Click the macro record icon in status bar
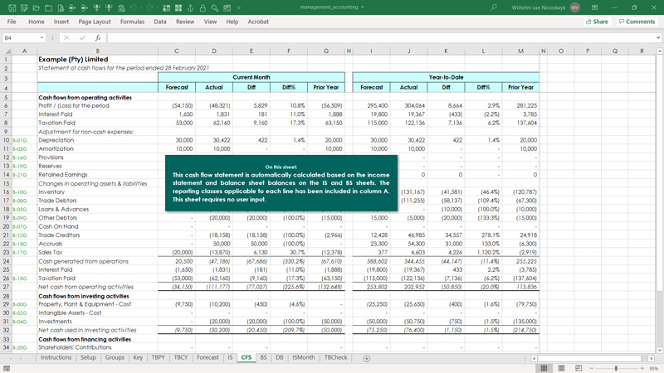The height and width of the screenshot is (373, 664). coord(7,368)
